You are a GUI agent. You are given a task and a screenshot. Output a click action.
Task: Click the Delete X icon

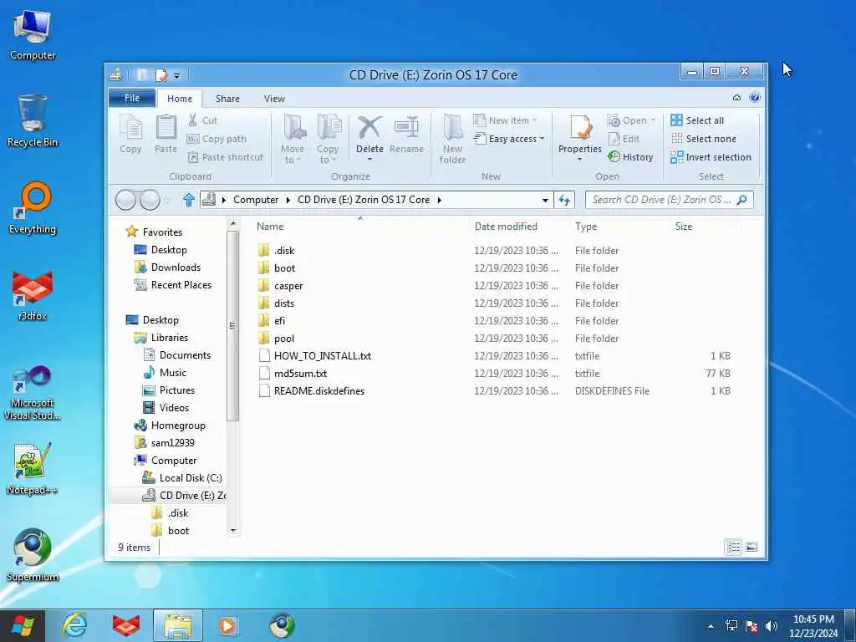369,128
